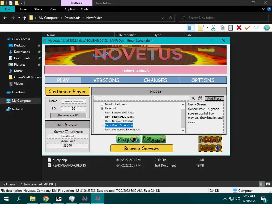Open Home ribbon tab
This screenshot has width=272, height=204.
pos(23,9)
